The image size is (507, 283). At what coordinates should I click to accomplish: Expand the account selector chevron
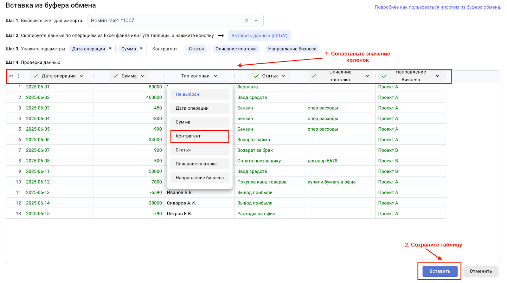[256, 21]
